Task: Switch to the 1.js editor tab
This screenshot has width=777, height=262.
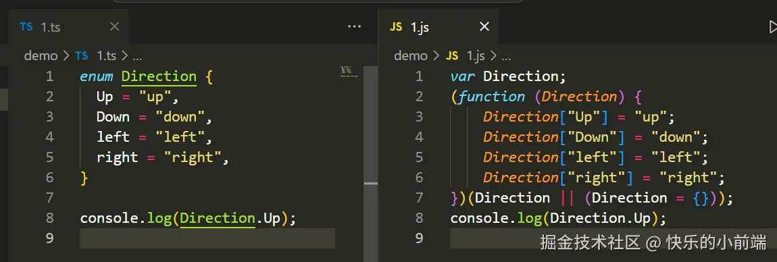Action: [x=438, y=27]
